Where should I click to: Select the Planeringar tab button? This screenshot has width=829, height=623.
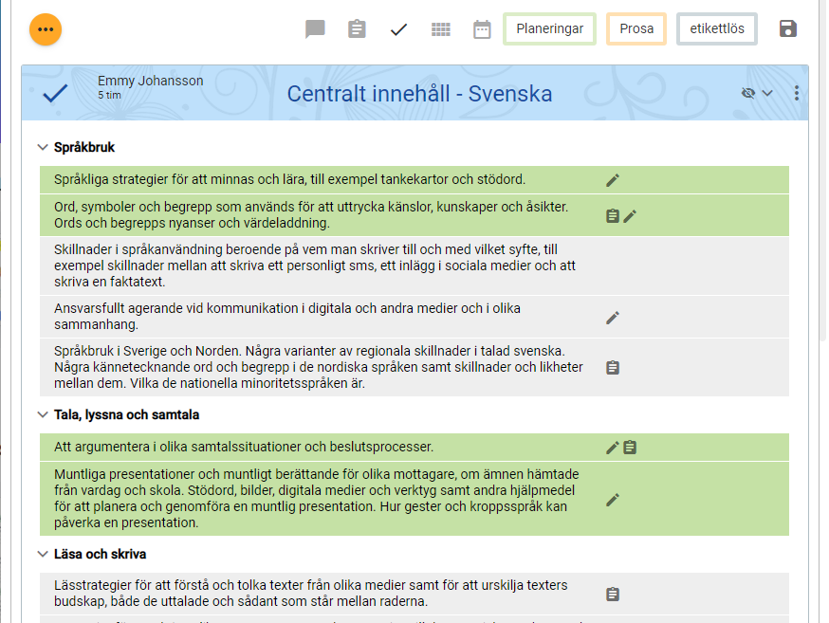point(549,29)
